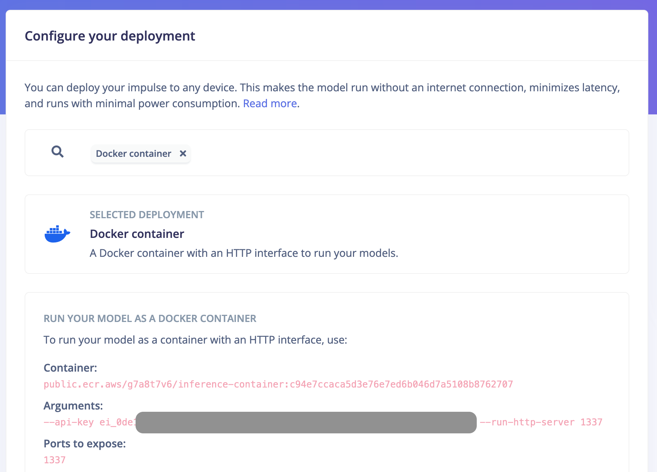This screenshot has width=657, height=472.
Task: Click the public.ecr.aws container image URL
Action: pos(278,384)
